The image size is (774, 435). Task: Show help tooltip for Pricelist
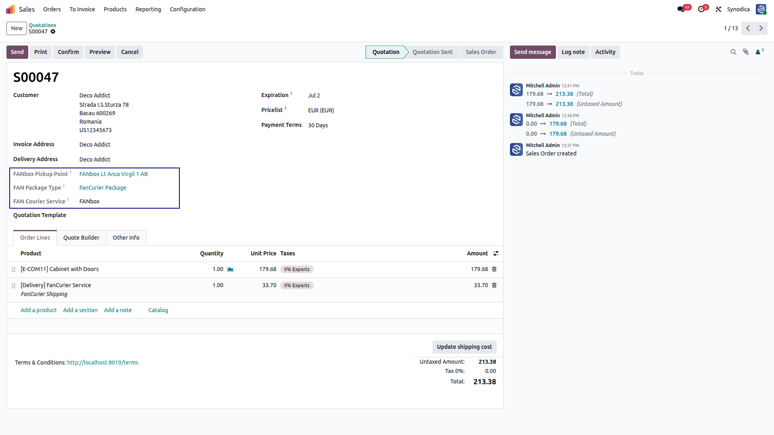click(x=285, y=108)
